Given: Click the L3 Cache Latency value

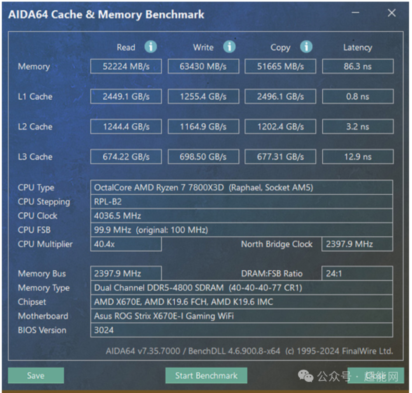Looking at the screenshot, I should pyautogui.click(x=358, y=157).
